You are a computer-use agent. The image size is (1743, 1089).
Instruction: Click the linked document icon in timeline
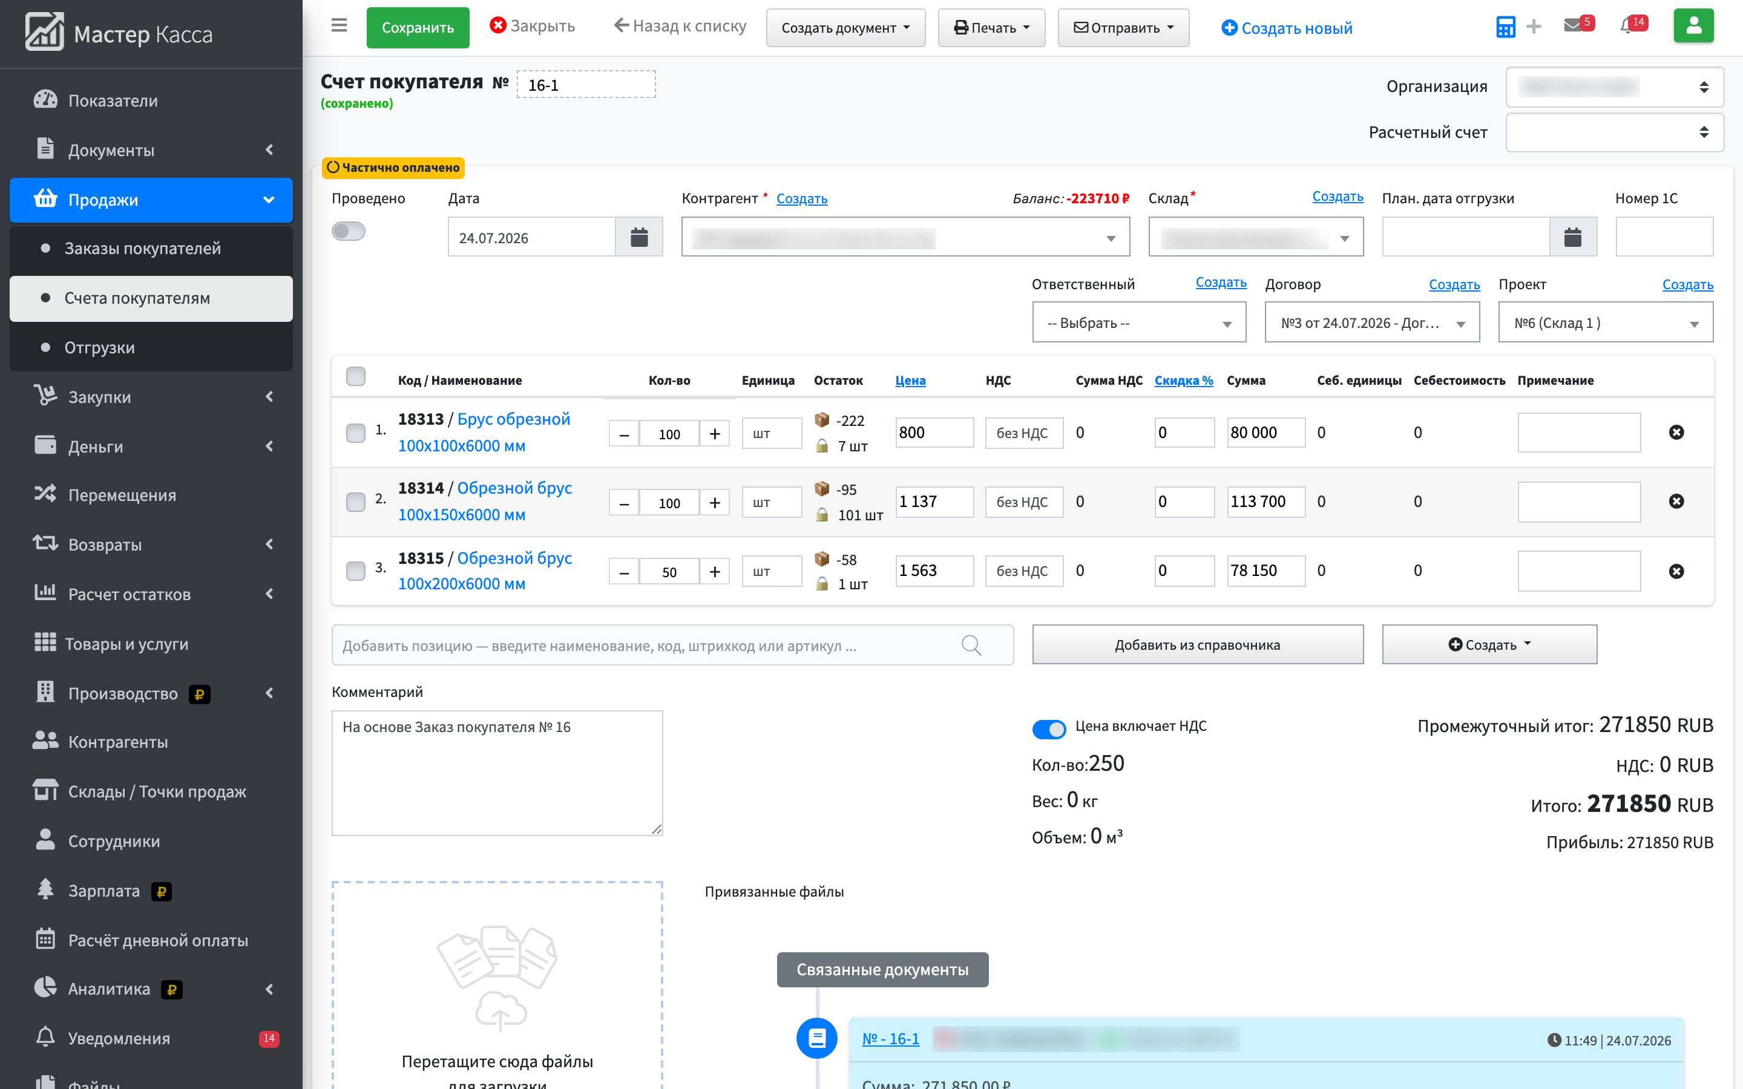point(817,1038)
